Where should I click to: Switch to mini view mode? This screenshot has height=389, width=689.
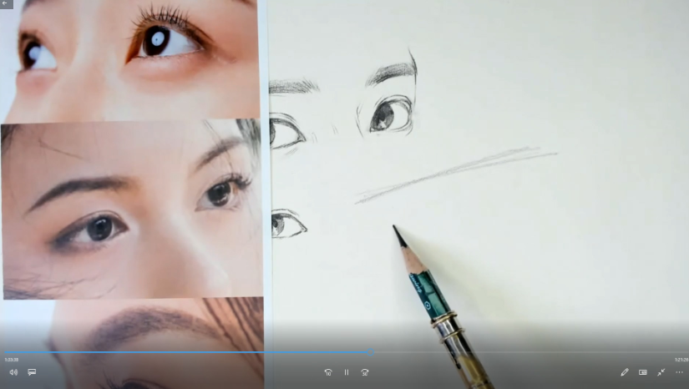643,372
